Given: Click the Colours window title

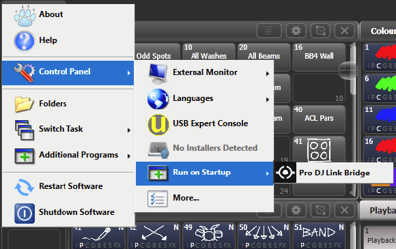Looking at the screenshot, I should (383, 31).
